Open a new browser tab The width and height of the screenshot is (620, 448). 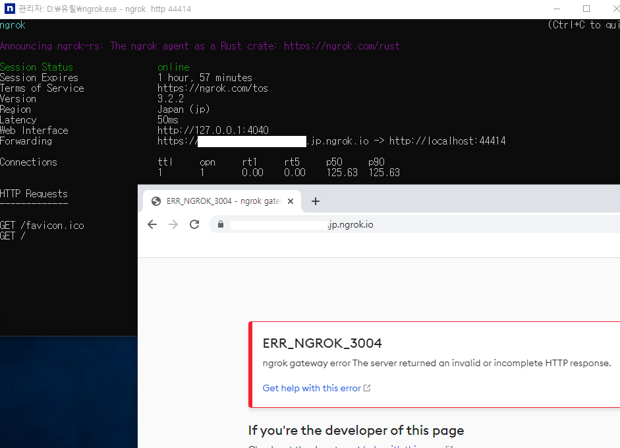coord(315,201)
